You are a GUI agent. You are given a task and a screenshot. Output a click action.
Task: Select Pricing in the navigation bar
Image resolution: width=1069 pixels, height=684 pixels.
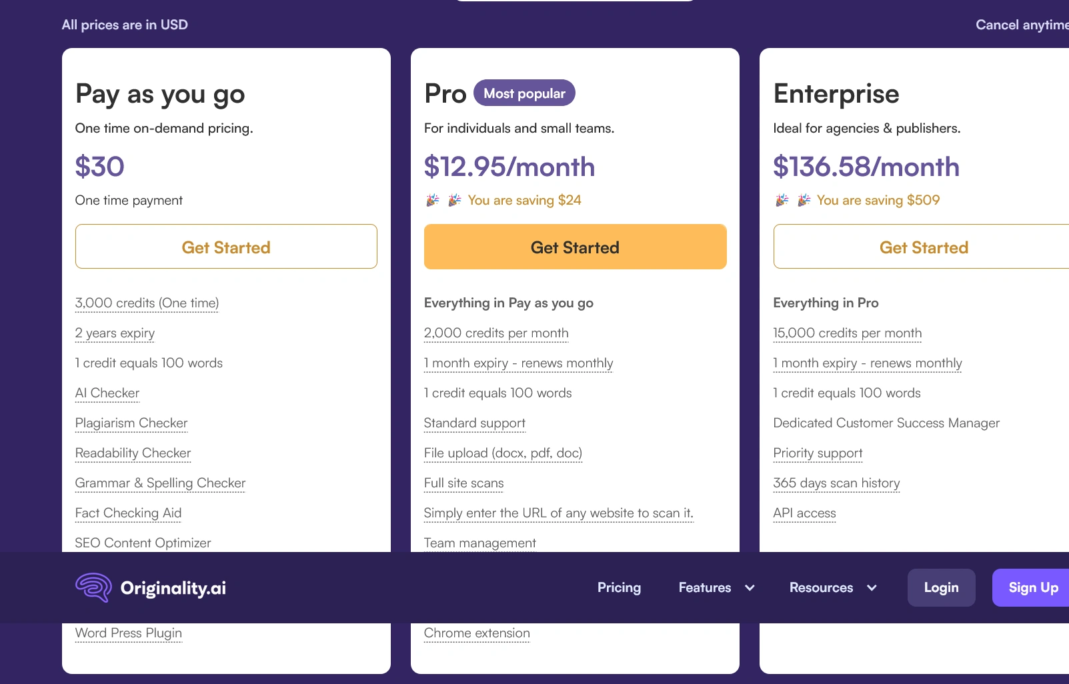point(619,587)
